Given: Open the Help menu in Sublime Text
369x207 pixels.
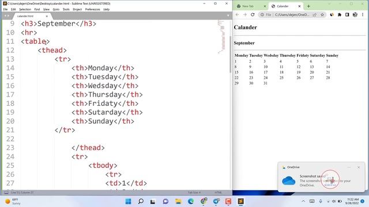Looking at the screenshot, I should (x=106, y=9).
